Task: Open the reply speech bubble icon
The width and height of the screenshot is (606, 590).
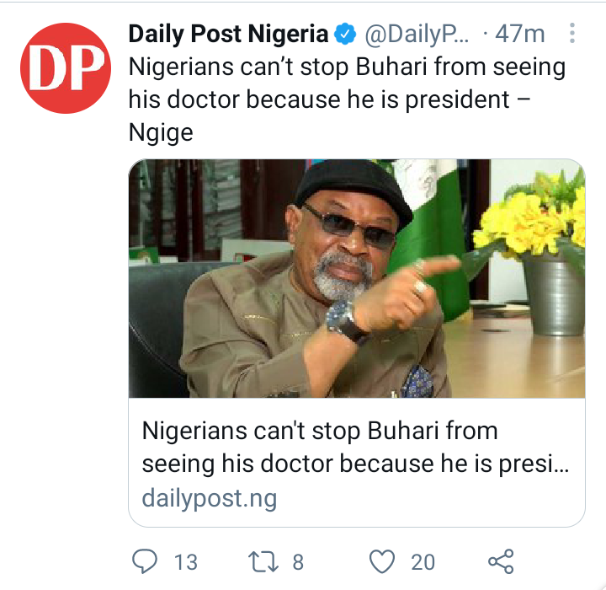Action: point(145,561)
